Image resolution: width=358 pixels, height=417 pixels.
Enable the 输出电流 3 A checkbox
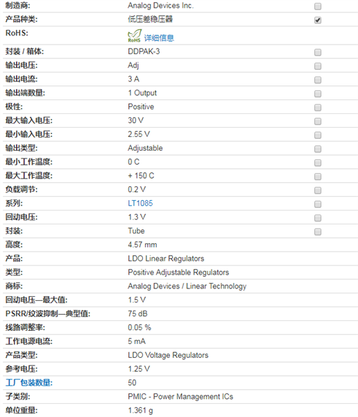(318, 80)
